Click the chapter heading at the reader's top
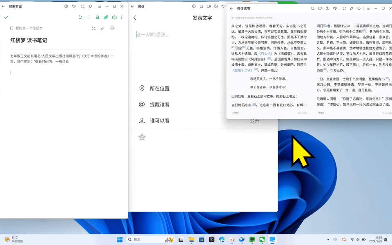The width and height of the screenshot is (392, 245). [x=252, y=18]
